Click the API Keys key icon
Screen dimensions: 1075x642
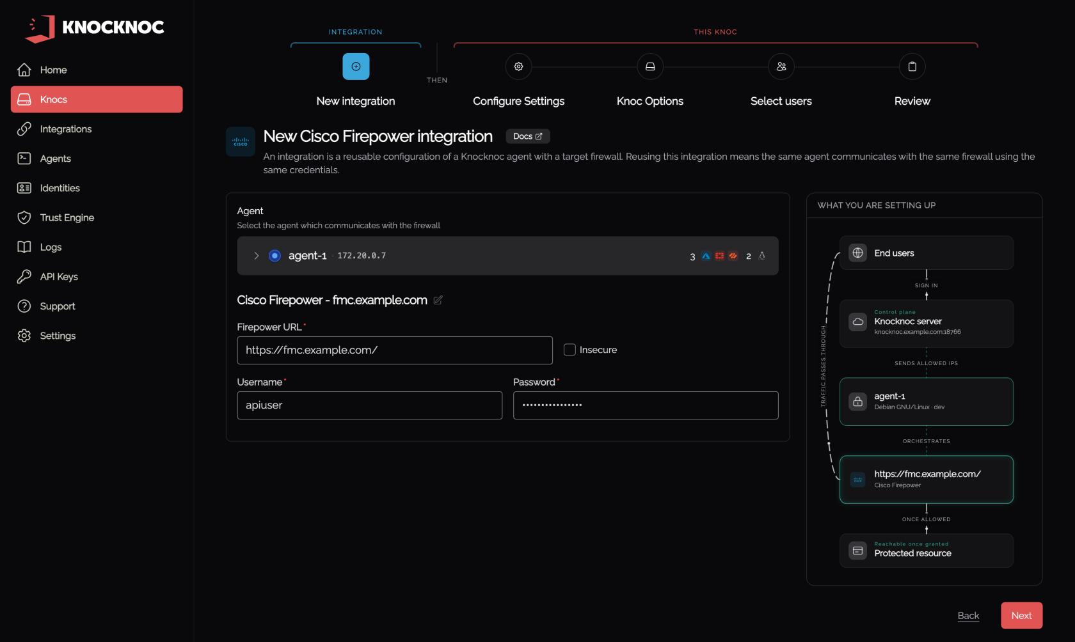coord(24,277)
